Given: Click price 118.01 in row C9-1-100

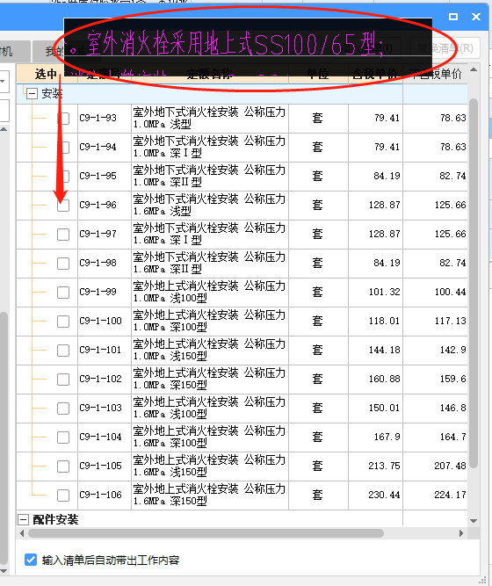Looking at the screenshot, I should click(x=384, y=321).
